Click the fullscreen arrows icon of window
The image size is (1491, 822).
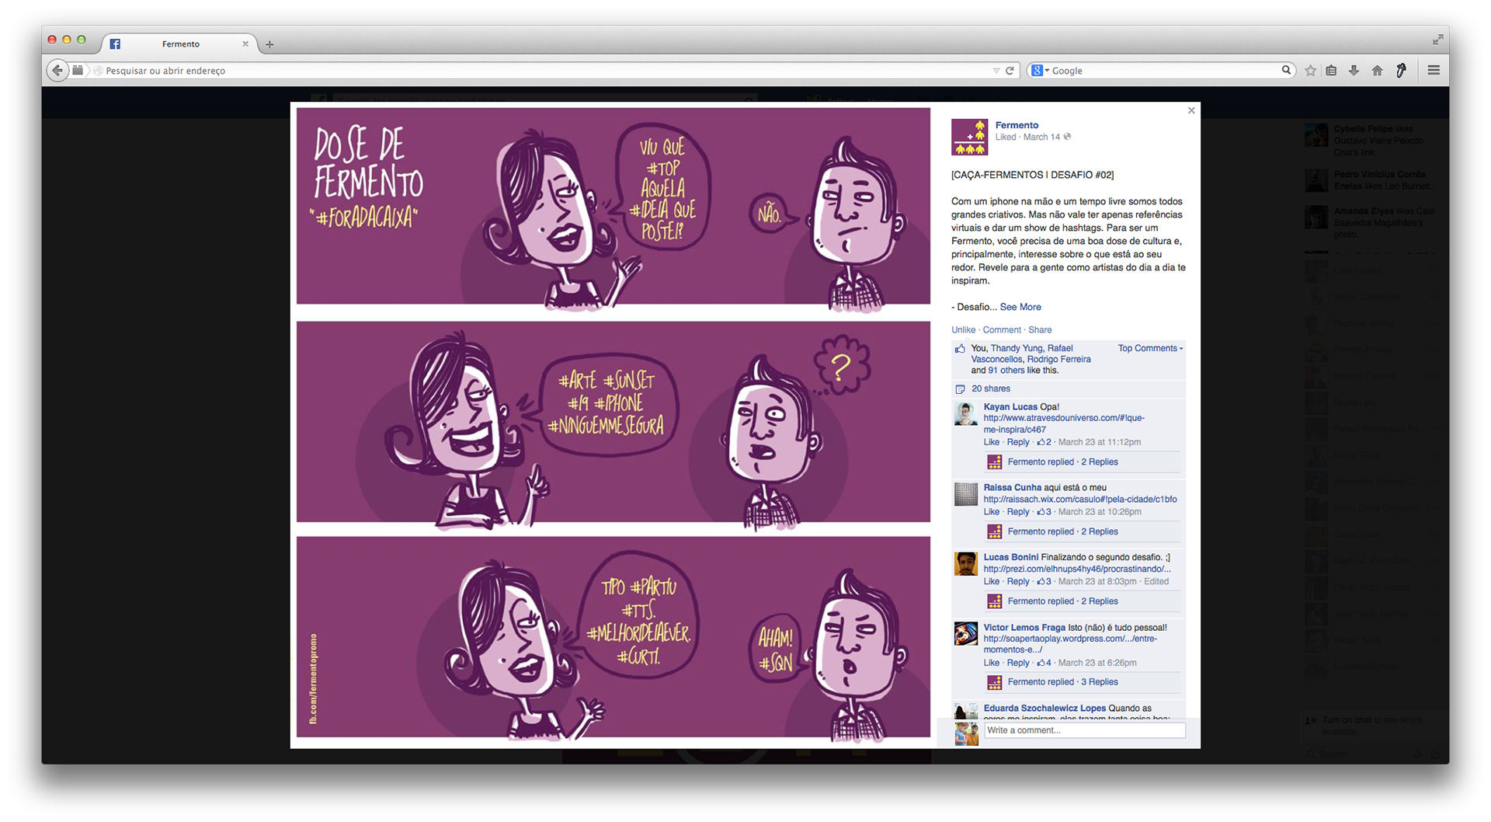(x=1438, y=39)
